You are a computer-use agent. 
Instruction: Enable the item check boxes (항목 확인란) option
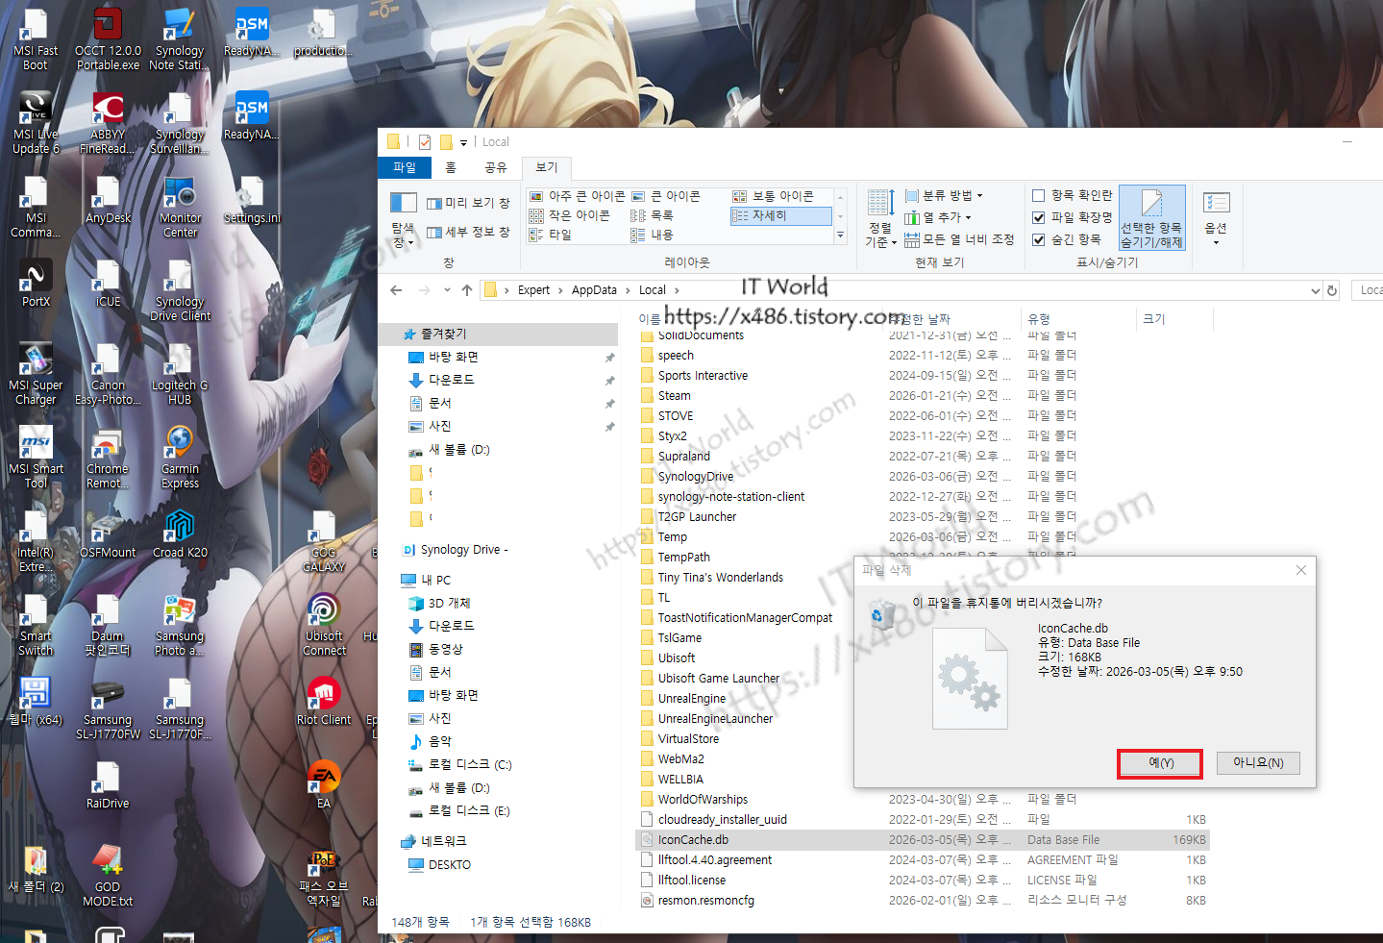pyautogui.click(x=1073, y=195)
